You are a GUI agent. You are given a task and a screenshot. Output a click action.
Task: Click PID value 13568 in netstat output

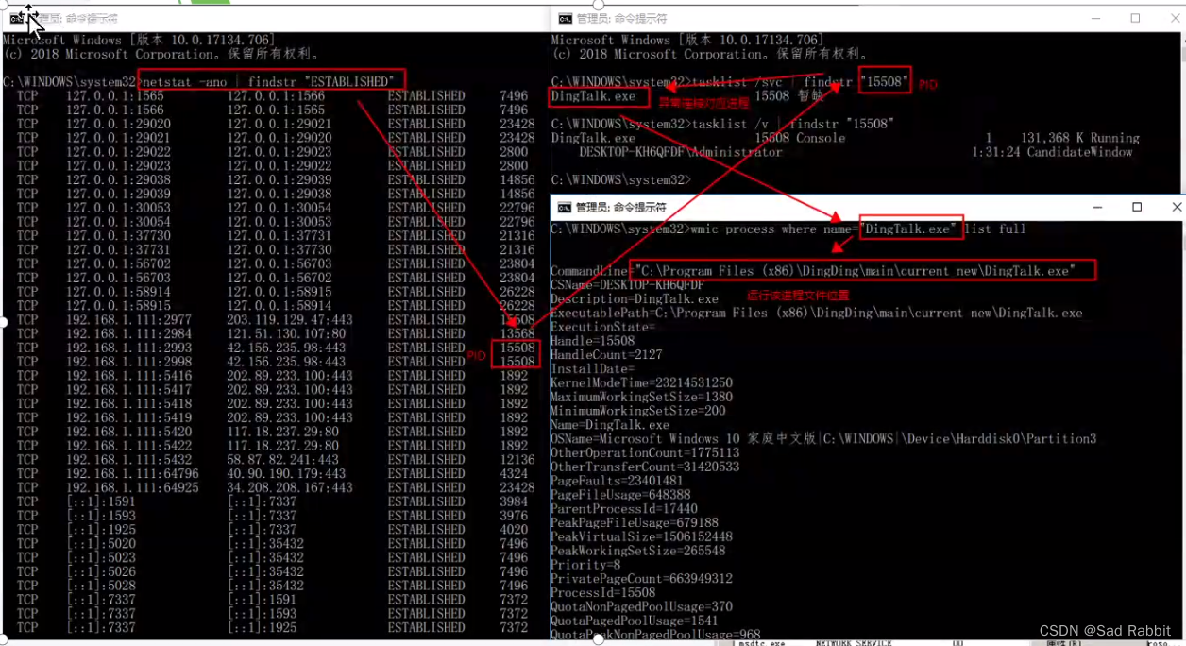pyautogui.click(x=517, y=333)
